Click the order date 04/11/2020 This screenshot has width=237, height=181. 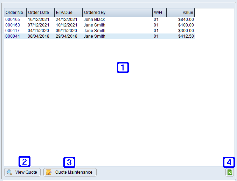39,31
